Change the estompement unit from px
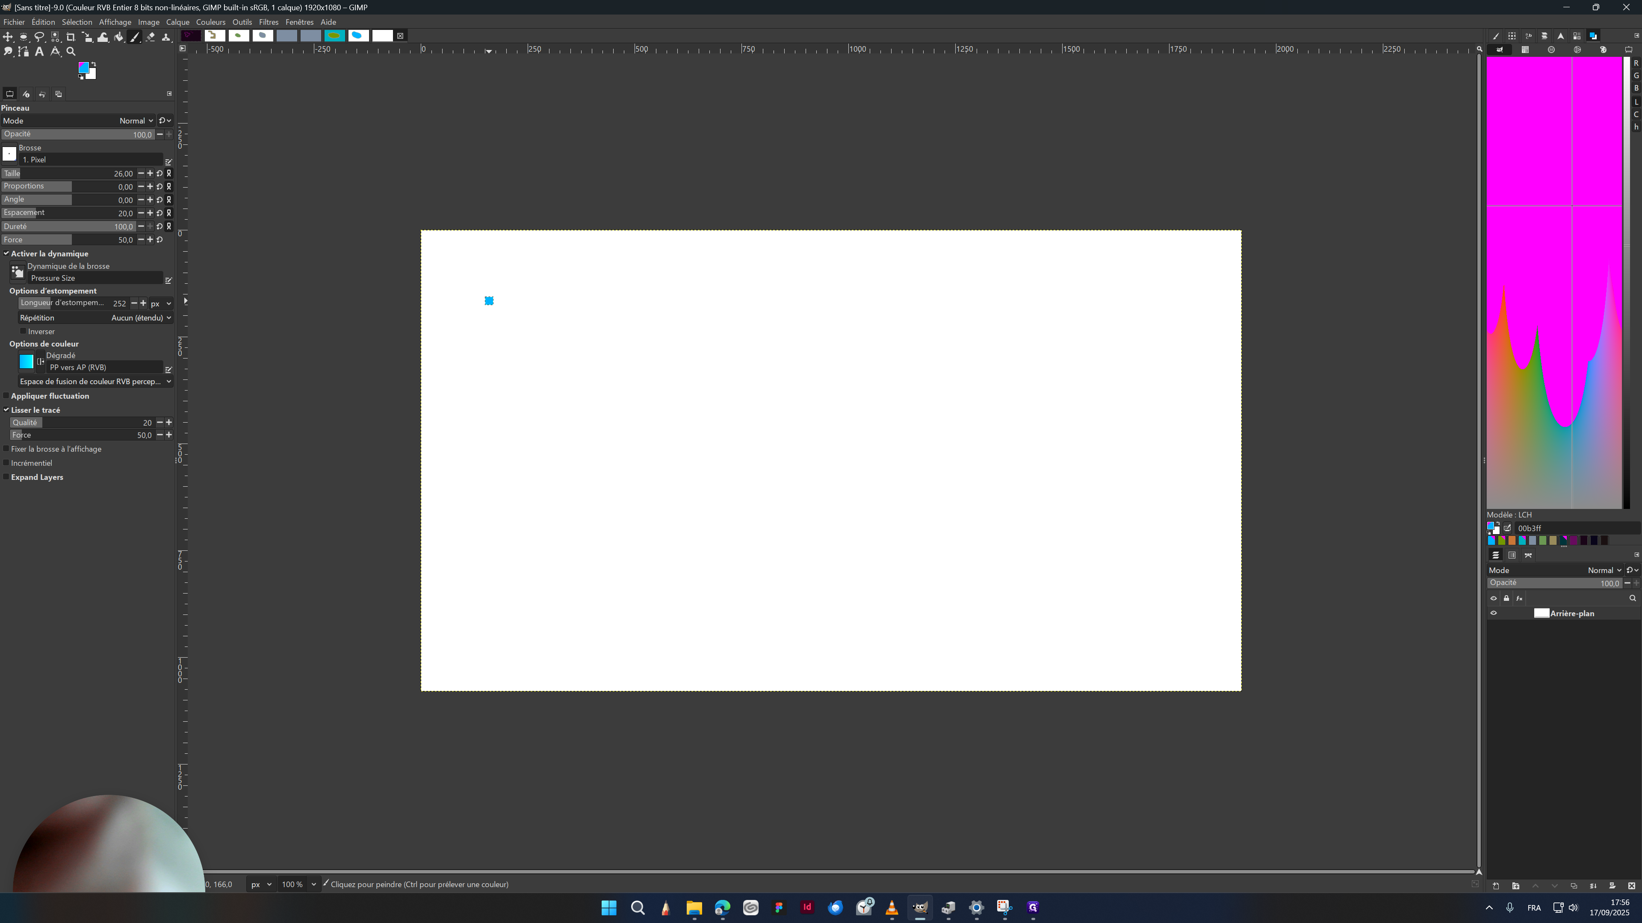The width and height of the screenshot is (1642, 923). (x=161, y=303)
